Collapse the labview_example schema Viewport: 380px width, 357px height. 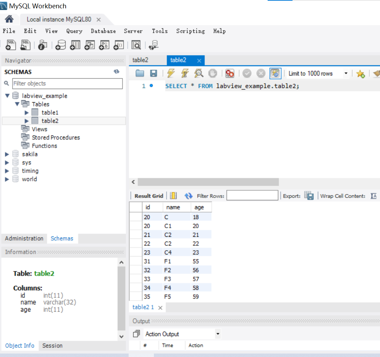coord(8,96)
